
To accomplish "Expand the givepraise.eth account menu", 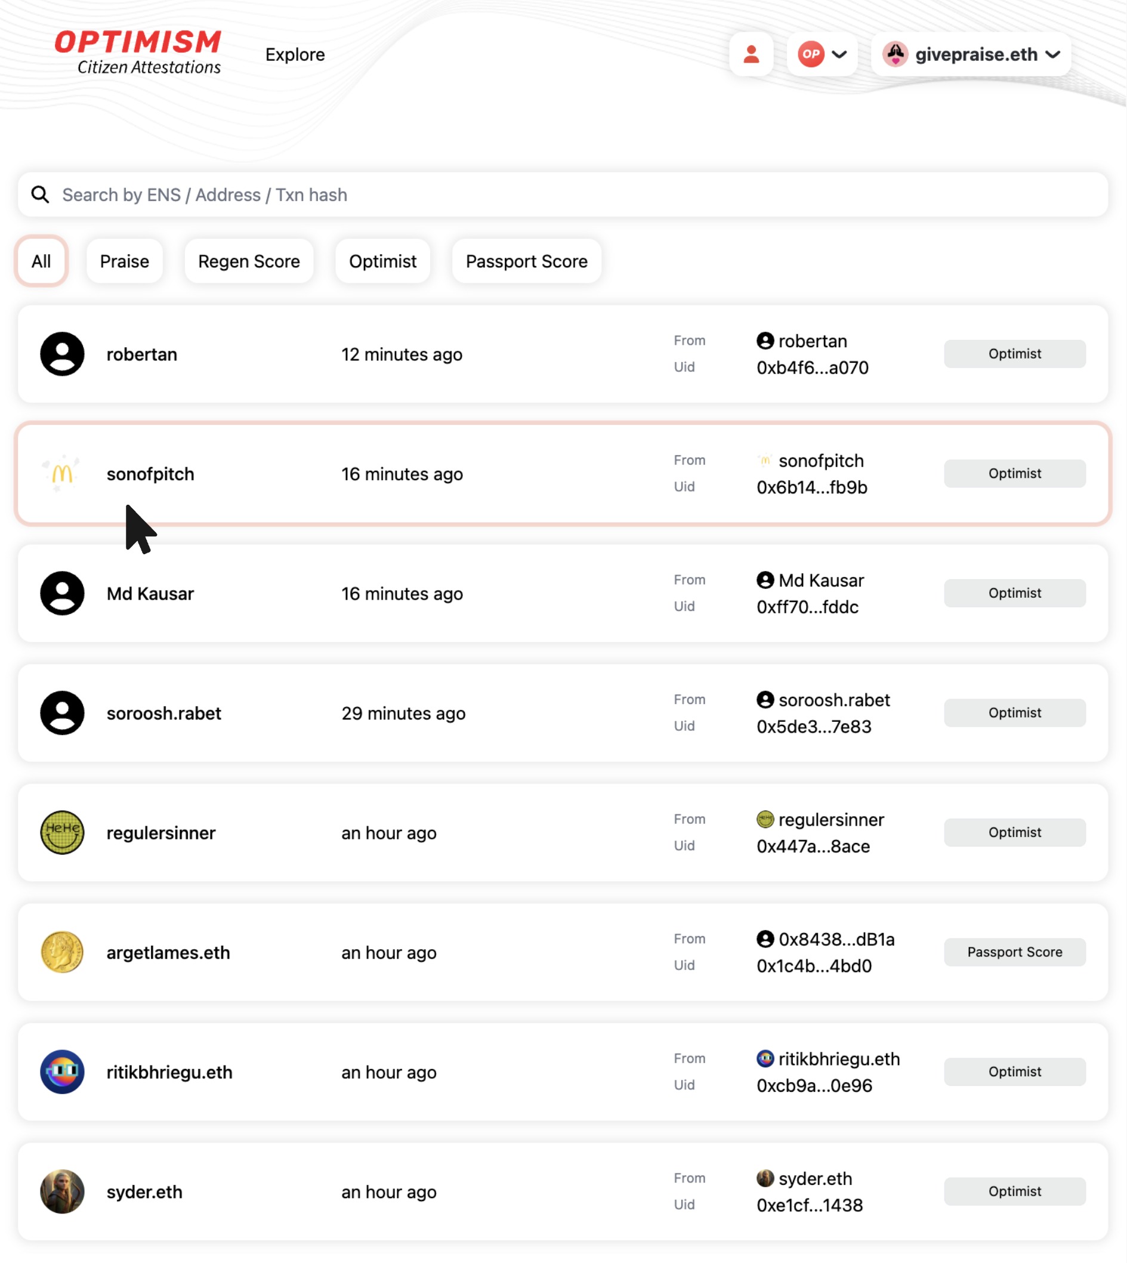I will [971, 54].
